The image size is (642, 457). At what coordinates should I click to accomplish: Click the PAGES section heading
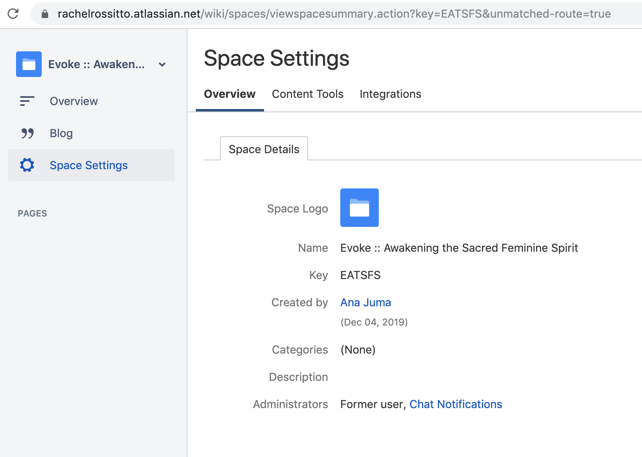click(x=33, y=213)
